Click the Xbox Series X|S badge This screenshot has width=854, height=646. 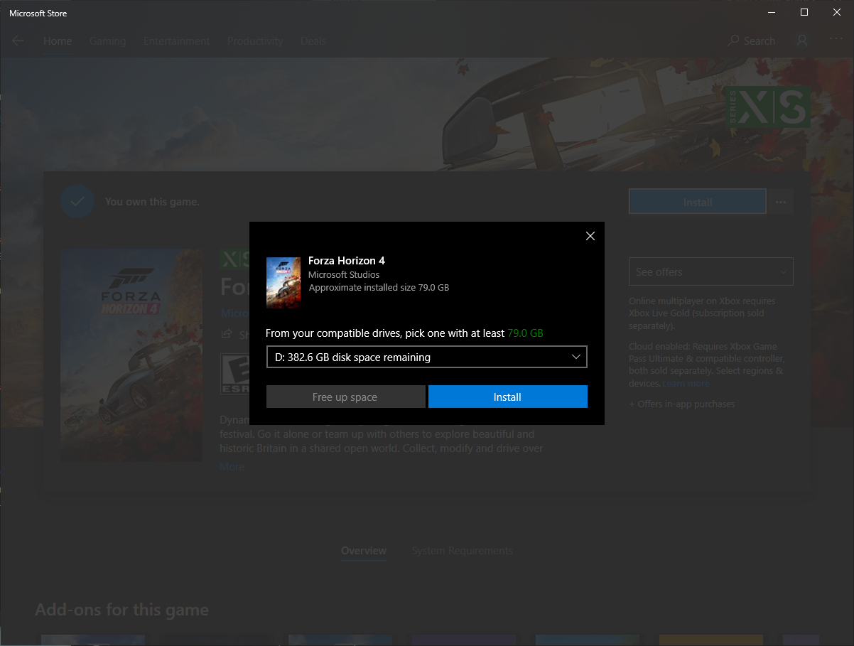coord(768,107)
